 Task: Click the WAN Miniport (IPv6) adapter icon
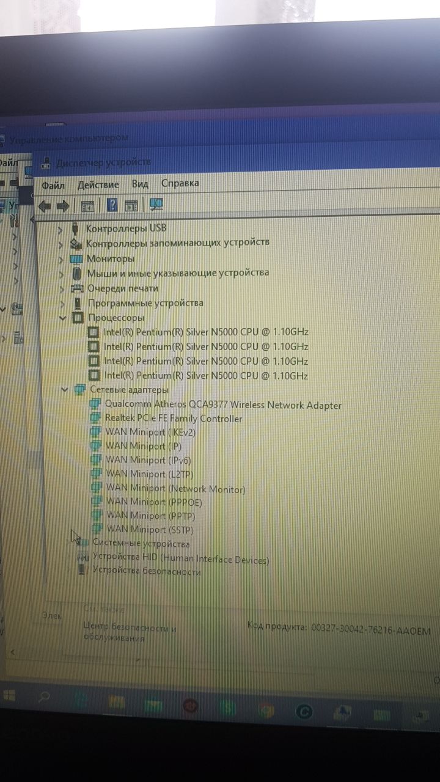tap(96, 459)
